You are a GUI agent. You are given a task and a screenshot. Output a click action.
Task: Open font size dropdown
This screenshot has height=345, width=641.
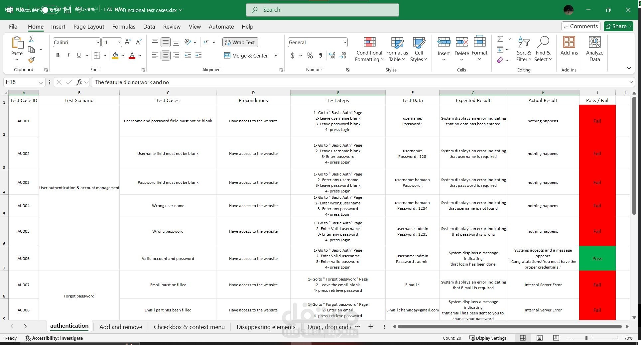click(x=119, y=42)
